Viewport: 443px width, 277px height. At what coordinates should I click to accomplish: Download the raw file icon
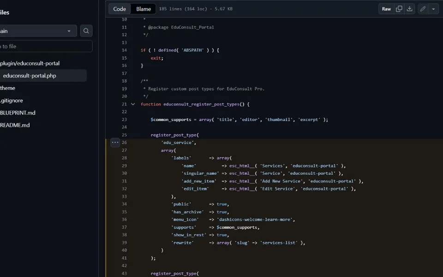pyautogui.click(x=409, y=9)
